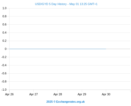Click the 0.4 y-axis label
The width and height of the screenshot is (131, 106).
(4, 33)
